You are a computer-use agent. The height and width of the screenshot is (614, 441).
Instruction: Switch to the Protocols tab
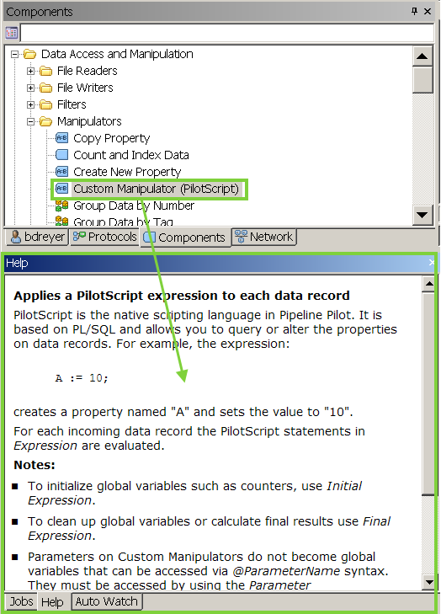pyautogui.click(x=105, y=237)
